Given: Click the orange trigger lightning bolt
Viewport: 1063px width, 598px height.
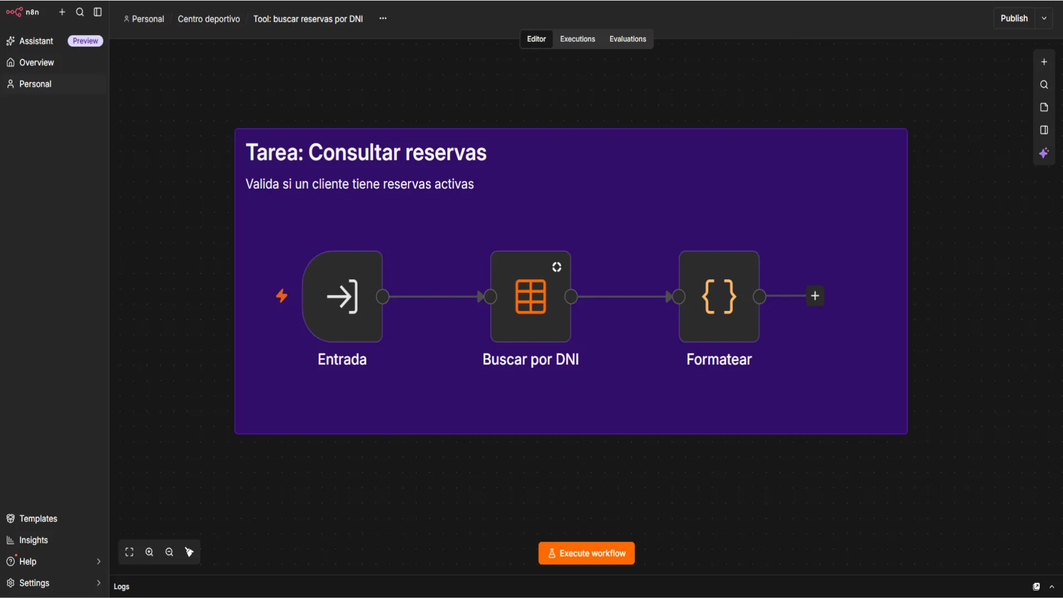Looking at the screenshot, I should tap(281, 296).
